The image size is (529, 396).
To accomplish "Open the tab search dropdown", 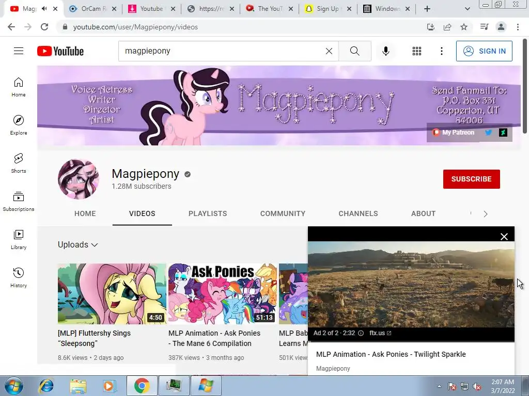I will coord(467,9).
